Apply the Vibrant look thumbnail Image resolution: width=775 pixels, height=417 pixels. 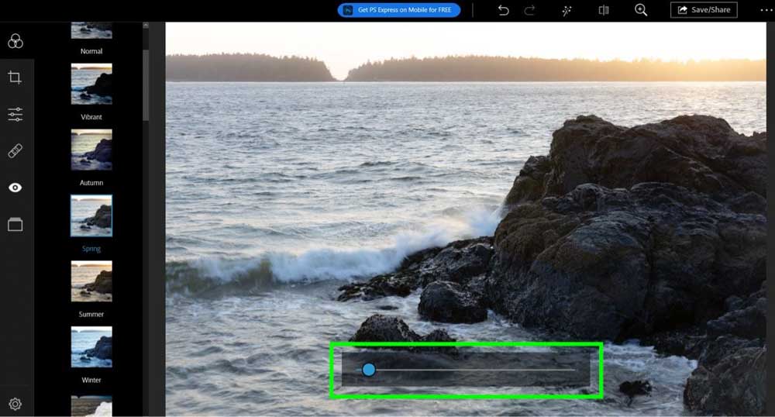(x=91, y=84)
